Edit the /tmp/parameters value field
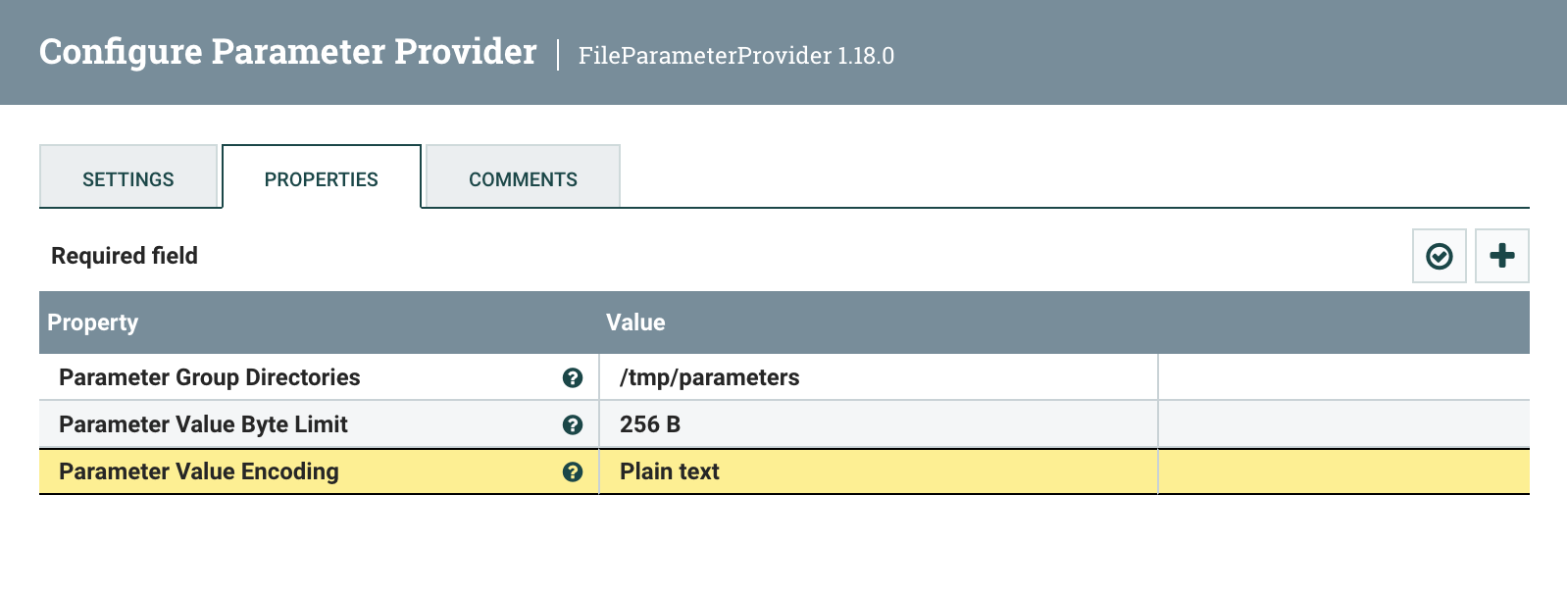This screenshot has width=1567, height=594. (x=710, y=377)
